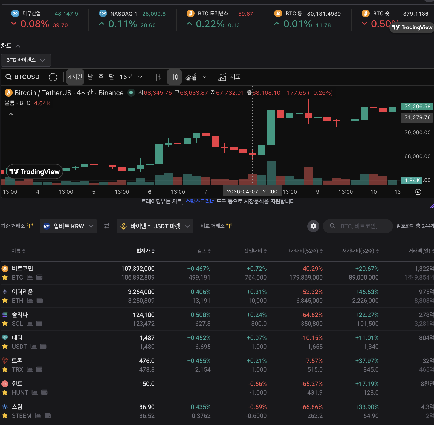Screen dimensions: 434x425
Task: Toggle favorite star for 헌트 HUNT
Action: pyautogui.click(x=5, y=392)
